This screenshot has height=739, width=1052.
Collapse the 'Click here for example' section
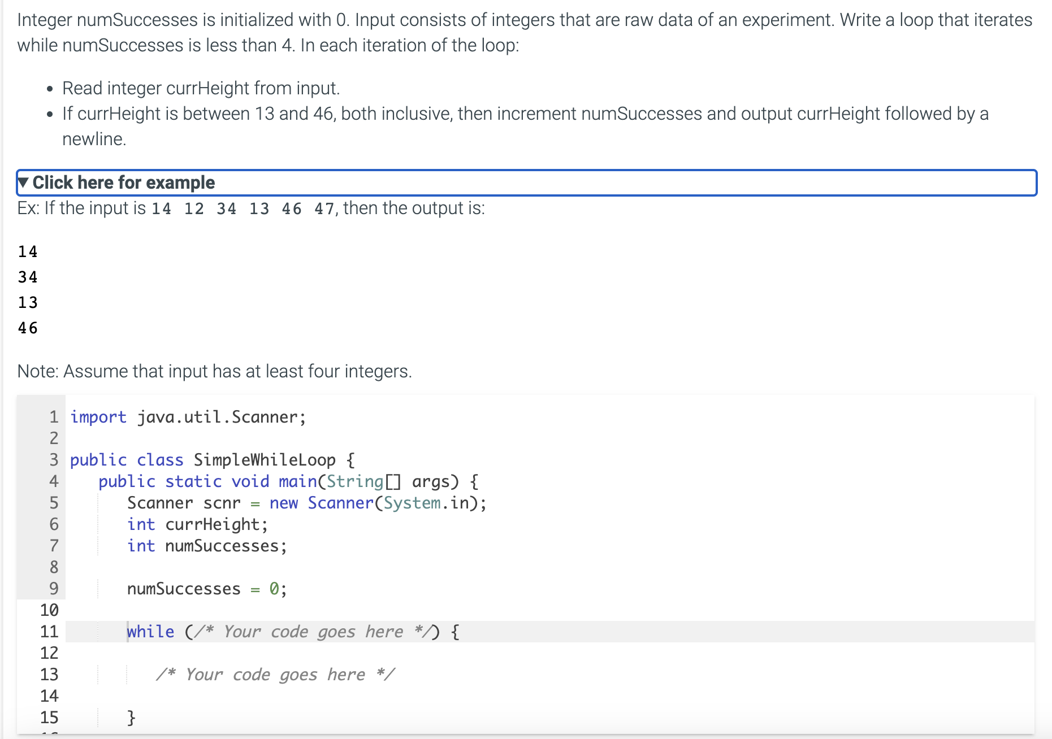click(123, 182)
